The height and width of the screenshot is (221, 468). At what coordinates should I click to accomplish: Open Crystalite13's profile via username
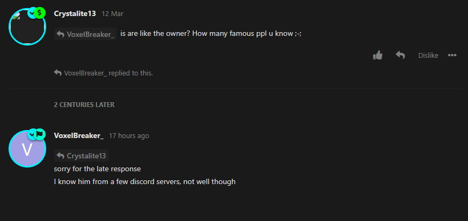click(75, 14)
